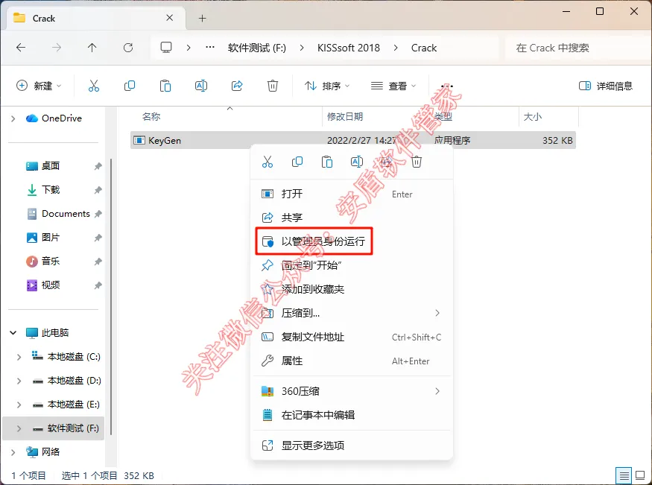Select 共享 in the context menu
The width and height of the screenshot is (652, 485).
click(x=352, y=218)
